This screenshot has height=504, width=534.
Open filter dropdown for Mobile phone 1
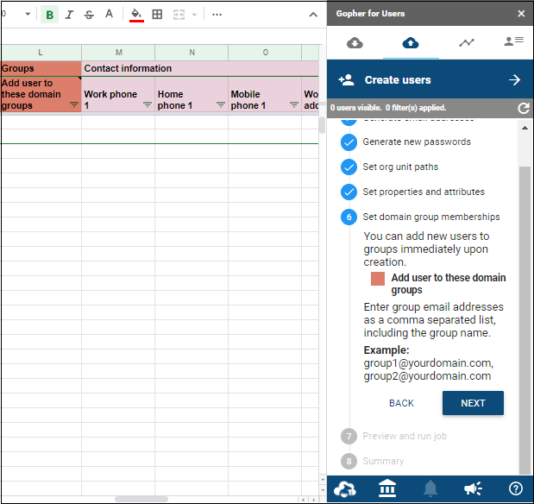[x=294, y=105]
